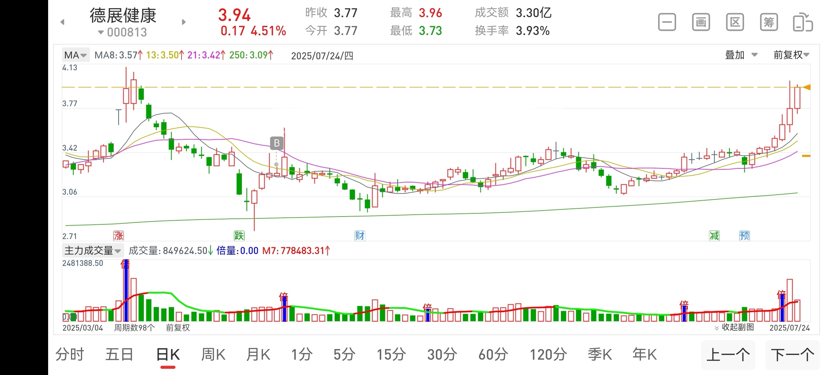825x375 pixels.
Task: Click the latest candlestick on chart
Action: 797,98
